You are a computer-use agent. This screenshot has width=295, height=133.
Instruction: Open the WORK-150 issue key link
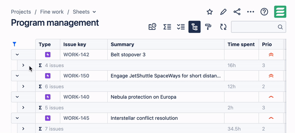tap(76, 76)
